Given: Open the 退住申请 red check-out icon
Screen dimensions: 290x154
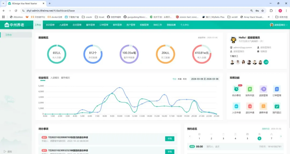Looking at the screenshot, I should (250, 106).
